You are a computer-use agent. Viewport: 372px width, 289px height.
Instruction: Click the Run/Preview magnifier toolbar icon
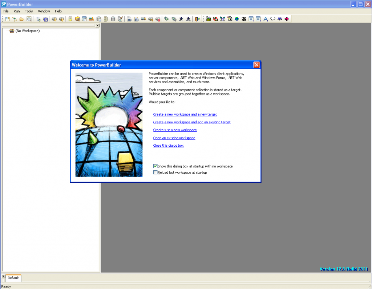pyautogui.click(x=29, y=19)
